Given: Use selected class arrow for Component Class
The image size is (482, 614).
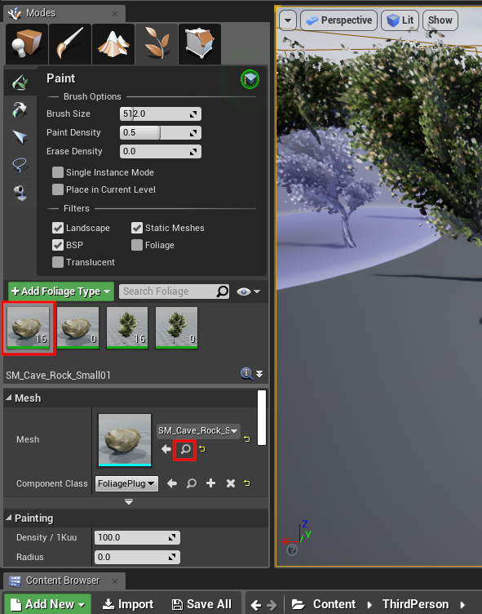Looking at the screenshot, I should [172, 483].
